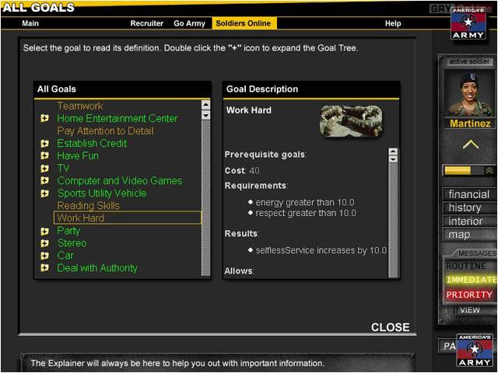Image resolution: width=498 pixels, height=373 pixels.
Task: Click Goal Description scroll-up arrow
Action: 393,152
